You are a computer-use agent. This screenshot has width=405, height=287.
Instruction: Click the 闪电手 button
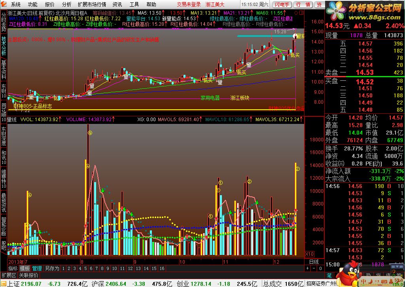click(x=282, y=5)
